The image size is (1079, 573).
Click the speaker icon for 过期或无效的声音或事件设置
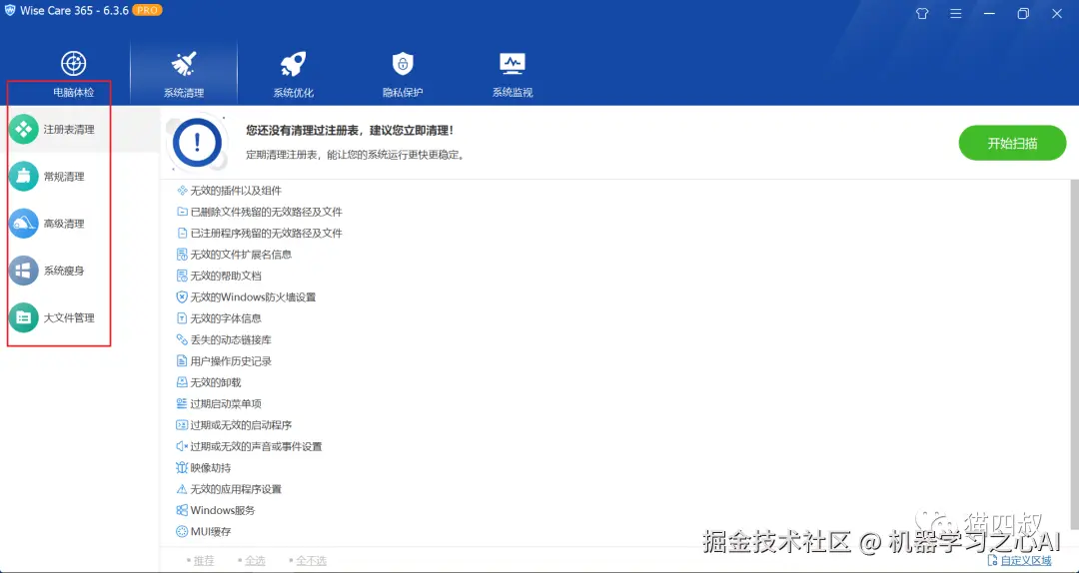(x=183, y=446)
